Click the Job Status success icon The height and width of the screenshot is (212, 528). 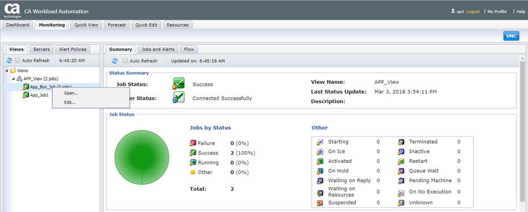pos(179,84)
